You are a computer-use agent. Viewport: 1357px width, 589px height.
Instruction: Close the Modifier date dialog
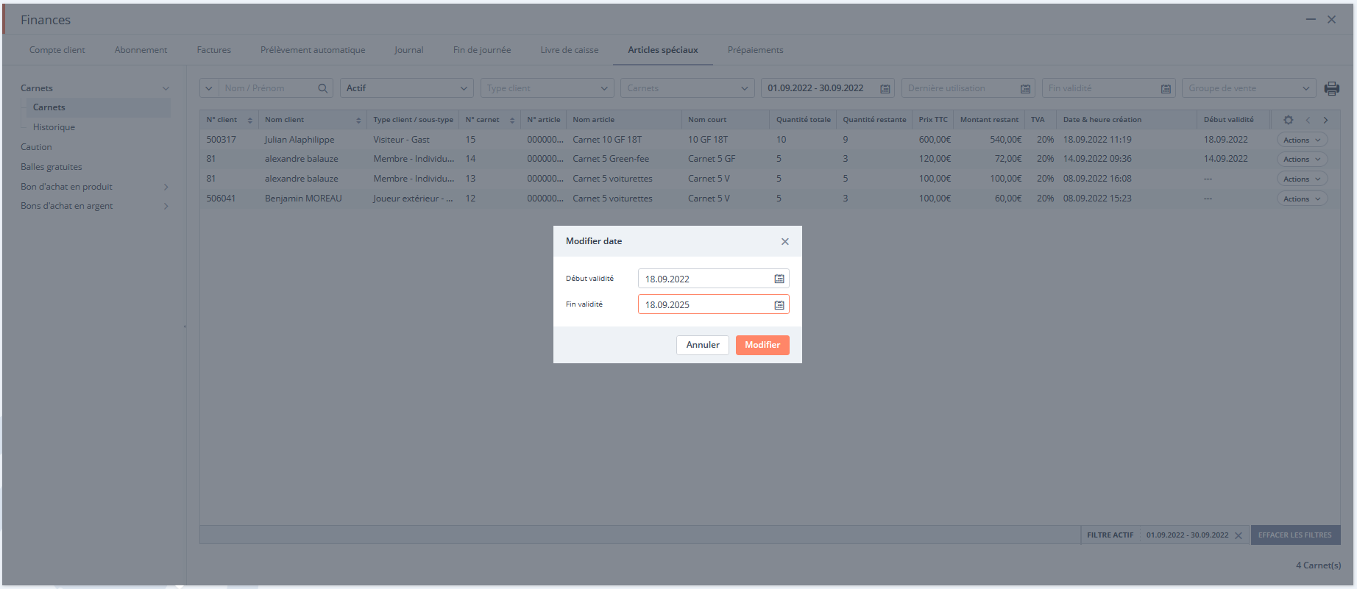tap(785, 241)
